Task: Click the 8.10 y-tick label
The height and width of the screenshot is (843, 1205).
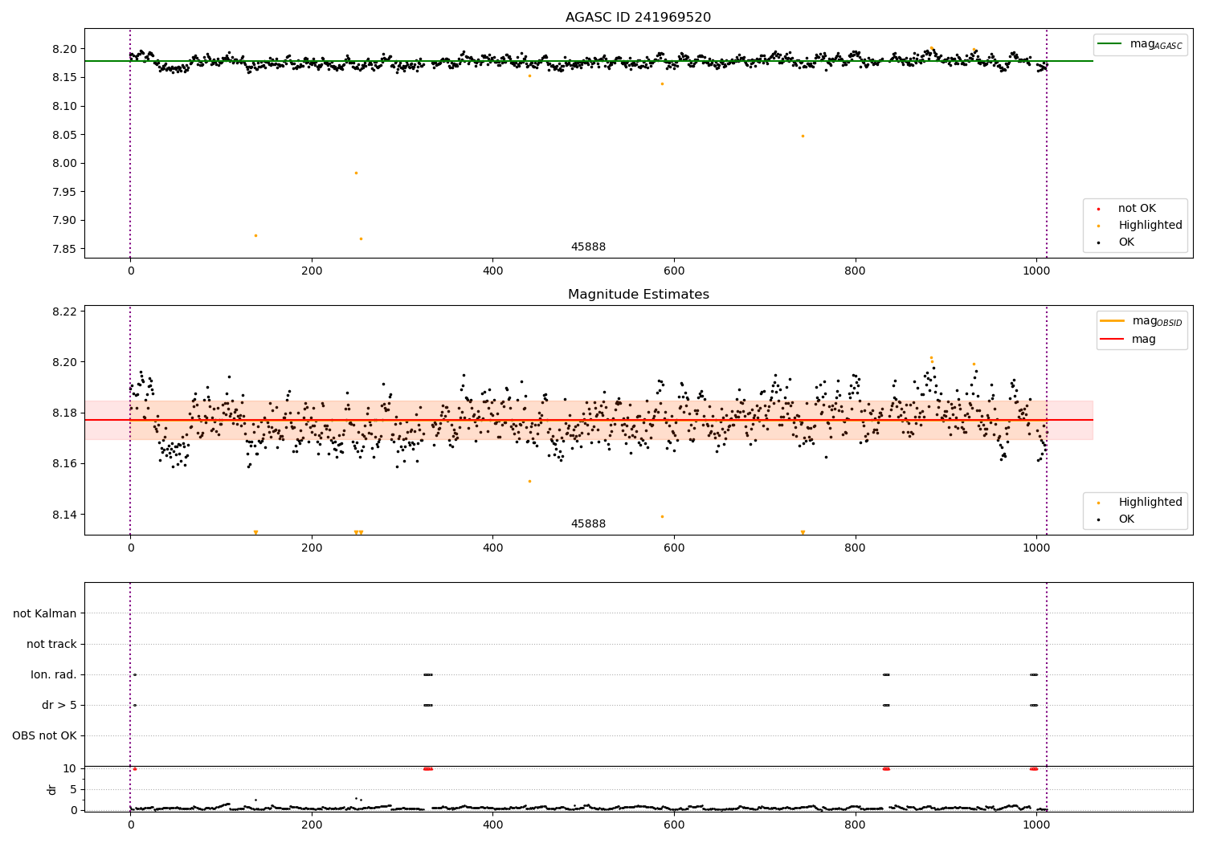Action: (x=65, y=106)
